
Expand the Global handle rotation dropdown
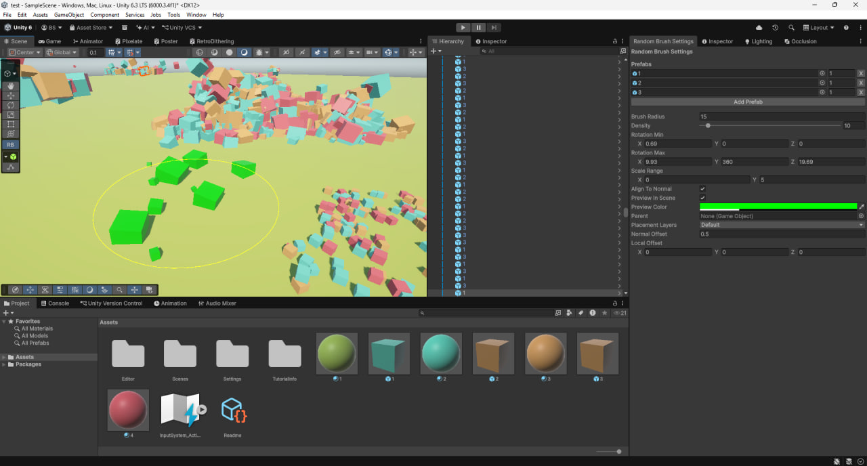(x=62, y=52)
